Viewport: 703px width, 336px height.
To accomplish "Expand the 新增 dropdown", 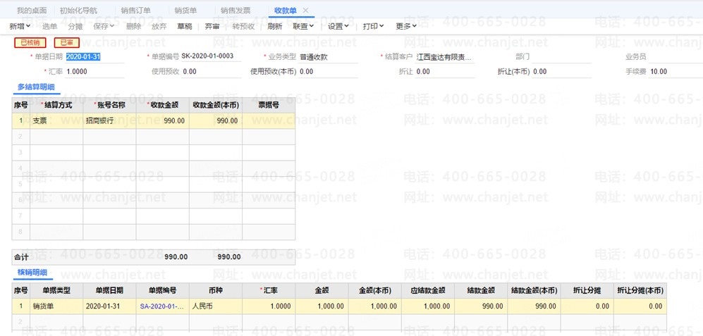I will (20, 27).
